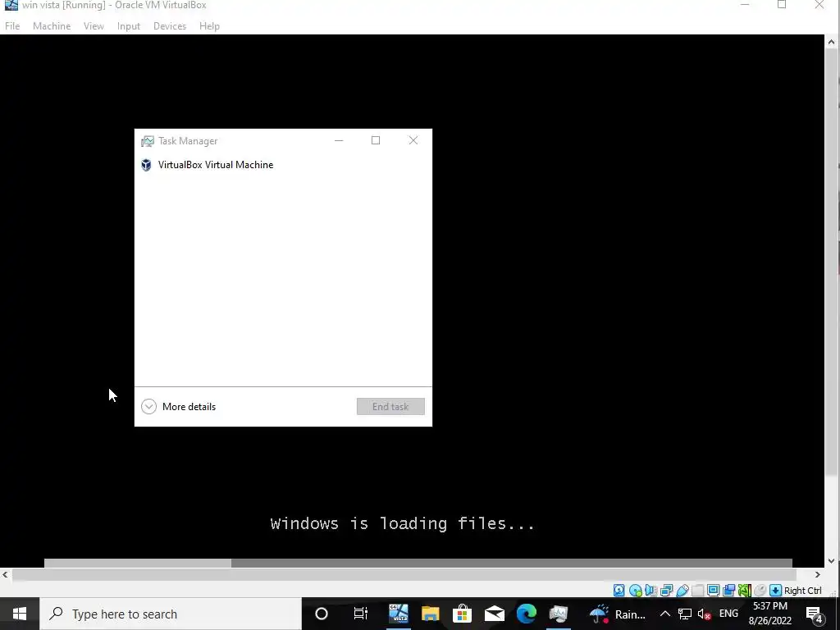Launch Microsoft Edge from the taskbar

[526, 614]
